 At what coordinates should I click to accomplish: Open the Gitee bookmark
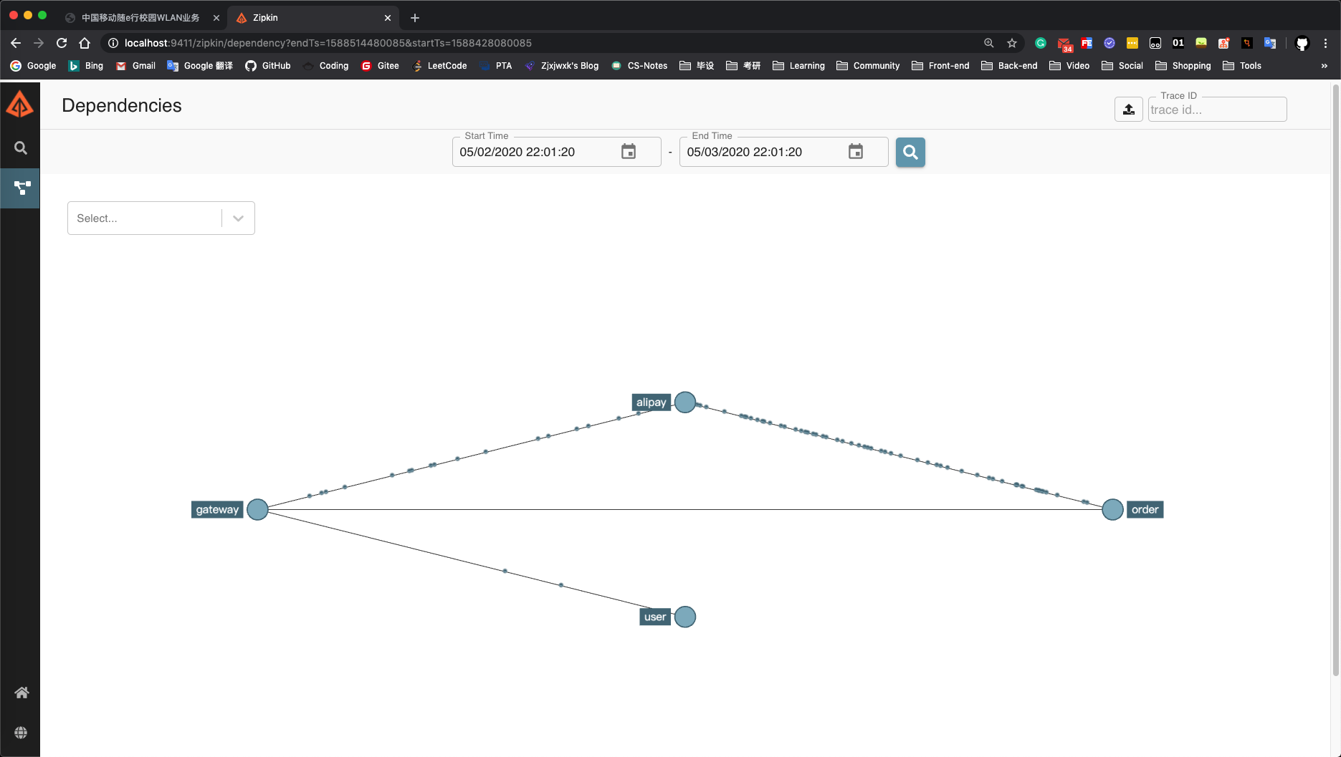point(381,65)
